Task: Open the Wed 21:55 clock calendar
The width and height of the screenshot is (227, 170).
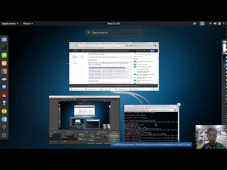Action: pyautogui.click(x=113, y=23)
